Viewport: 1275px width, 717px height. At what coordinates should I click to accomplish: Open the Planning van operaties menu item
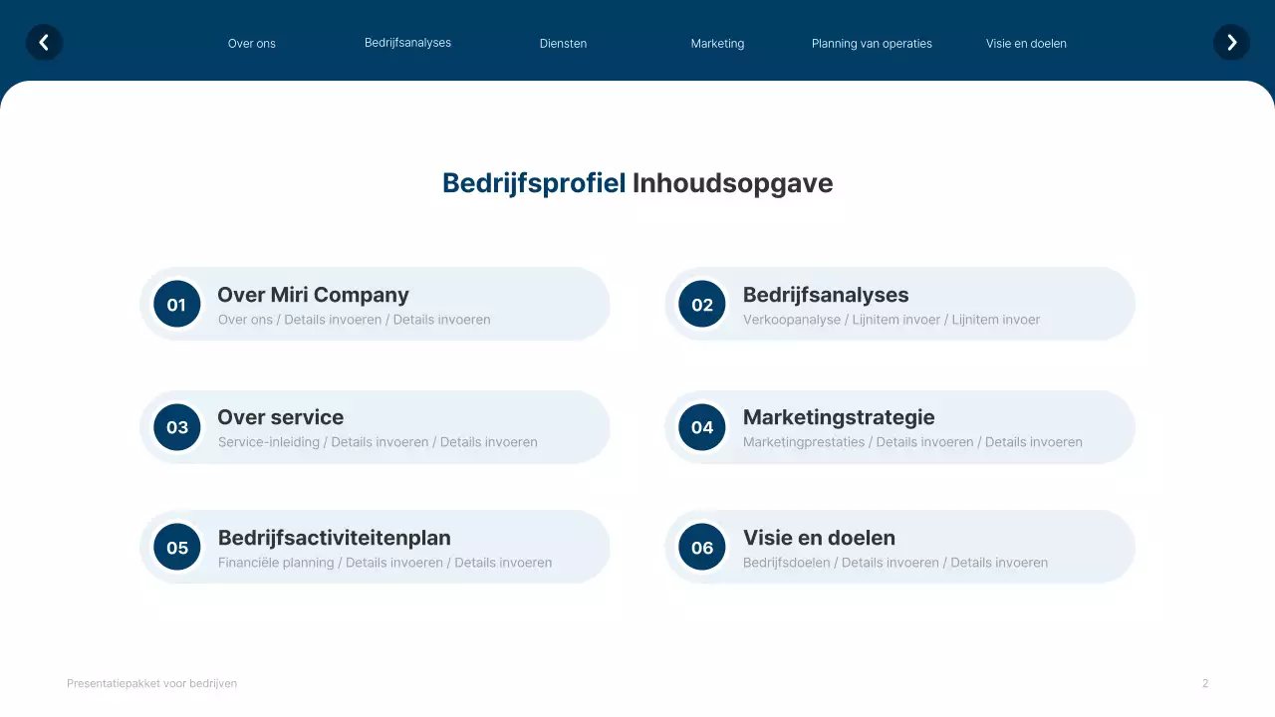[x=872, y=43]
